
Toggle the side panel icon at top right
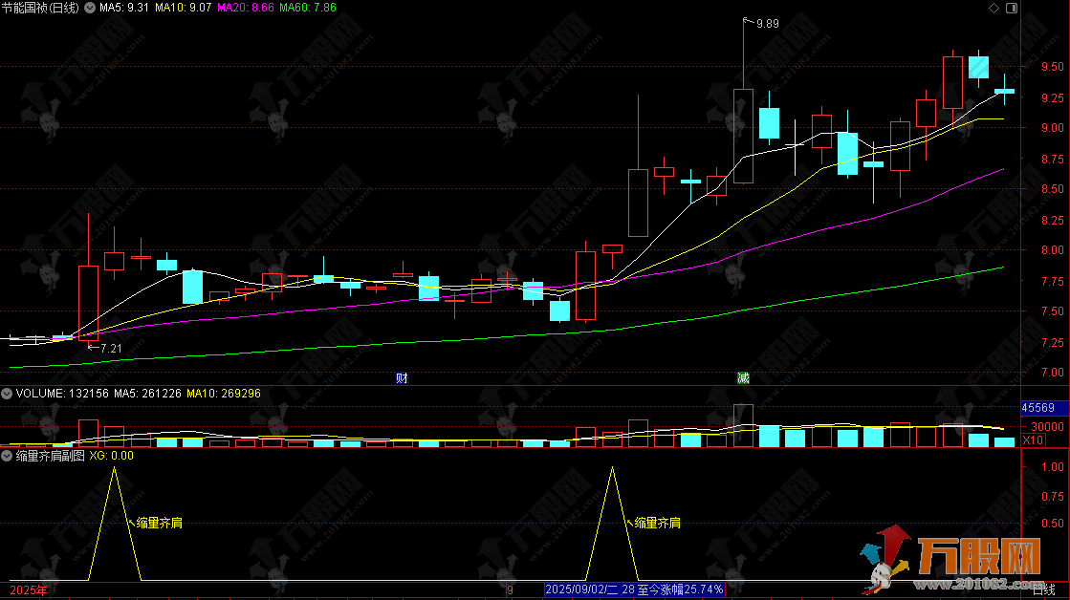pyautogui.click(x=1011, y=8)
